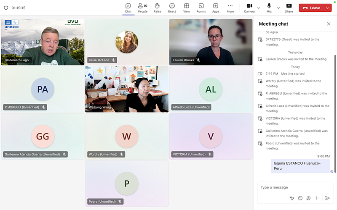Send the chat message
The width and height of the screenshot is (337, 210).
[327, 198]
